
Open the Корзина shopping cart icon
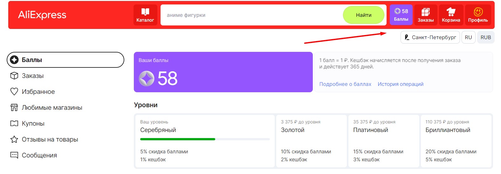point(451,12)
